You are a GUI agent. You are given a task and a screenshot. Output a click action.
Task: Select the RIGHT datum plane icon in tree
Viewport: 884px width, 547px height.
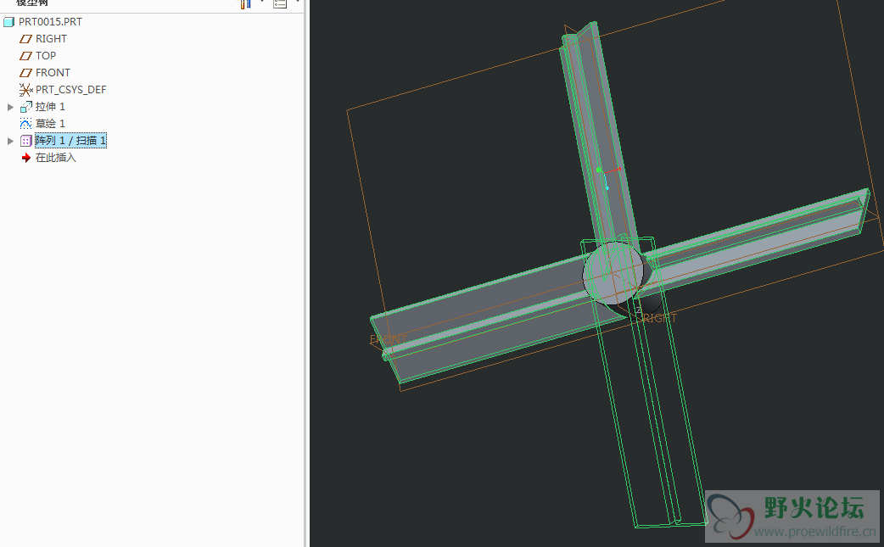25,39
